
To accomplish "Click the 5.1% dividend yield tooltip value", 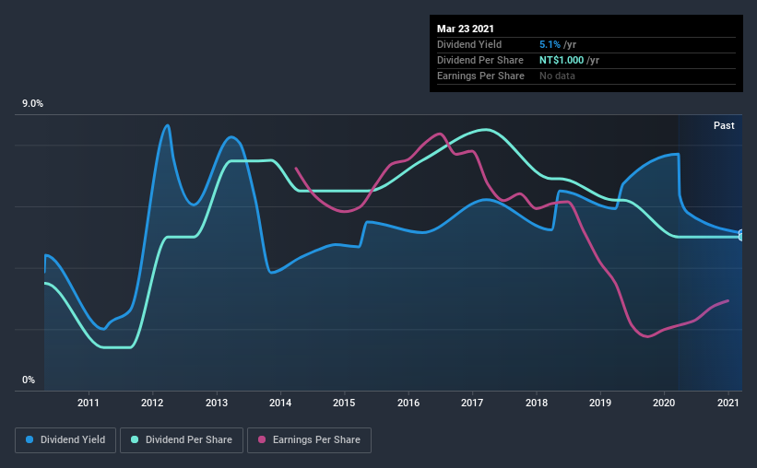I will pos(548,44).
